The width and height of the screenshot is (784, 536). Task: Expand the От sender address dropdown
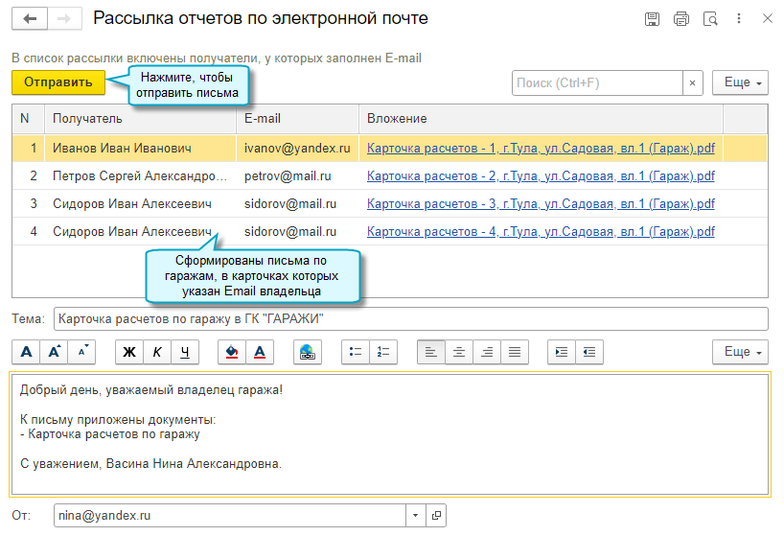click(416, 515)
